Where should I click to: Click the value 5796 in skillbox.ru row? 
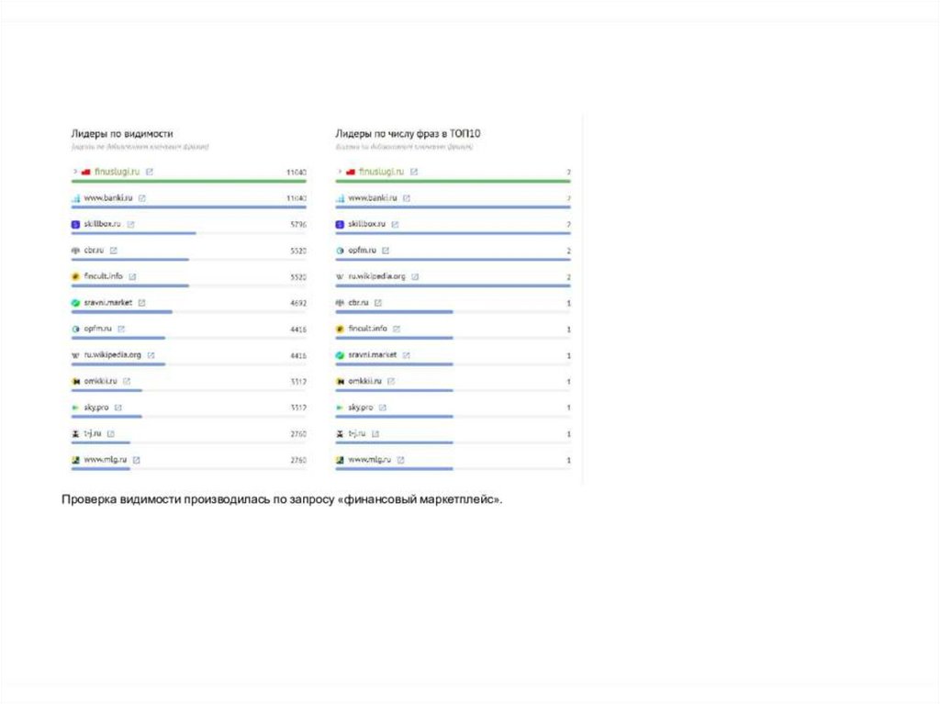tap(298, 224)
